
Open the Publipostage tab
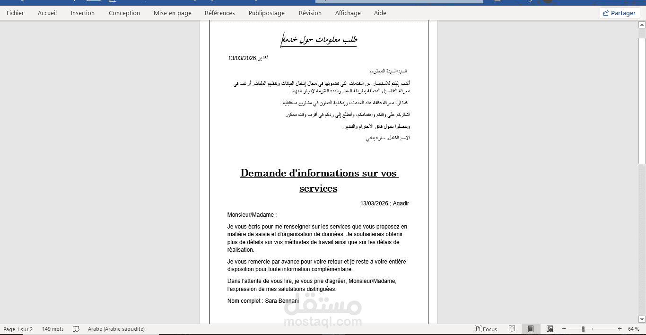pyautogui.click(x=267, y=13)
